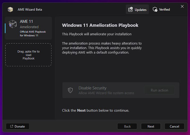
Task: Click the Run action button
Action: tap(159, 90)
